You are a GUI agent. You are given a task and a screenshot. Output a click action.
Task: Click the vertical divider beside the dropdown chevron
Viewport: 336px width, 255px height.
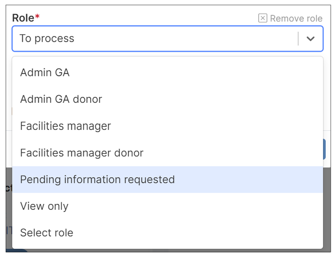coord(298,39)
